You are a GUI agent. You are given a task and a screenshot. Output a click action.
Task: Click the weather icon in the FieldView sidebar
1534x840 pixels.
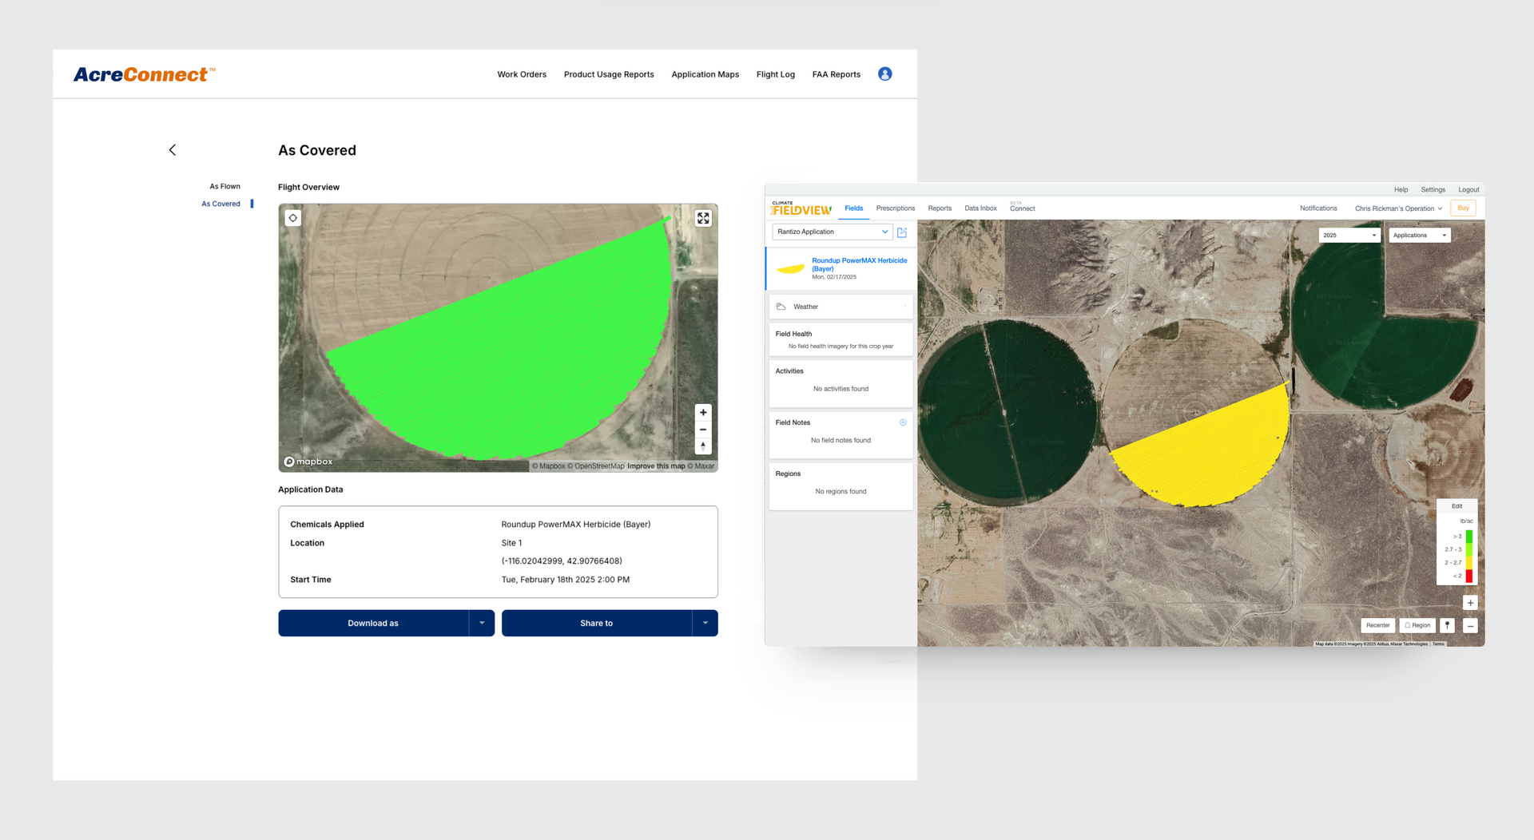781,307
